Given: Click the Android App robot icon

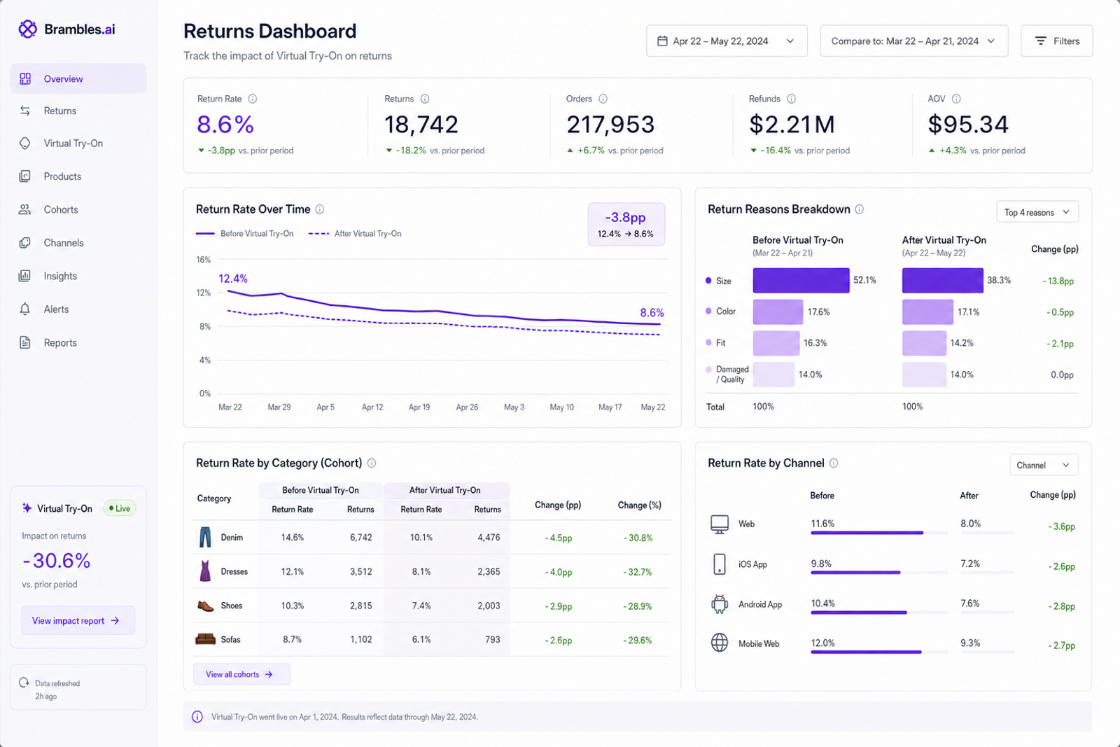Looking at the screenshot, I should pyautogui.click(x=720, y=604).
